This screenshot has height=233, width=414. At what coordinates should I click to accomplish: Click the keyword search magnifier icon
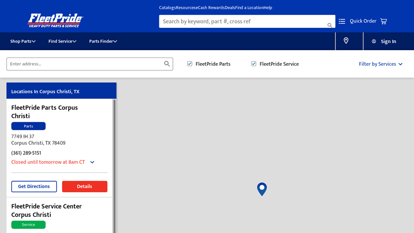(x=330, y=25)
